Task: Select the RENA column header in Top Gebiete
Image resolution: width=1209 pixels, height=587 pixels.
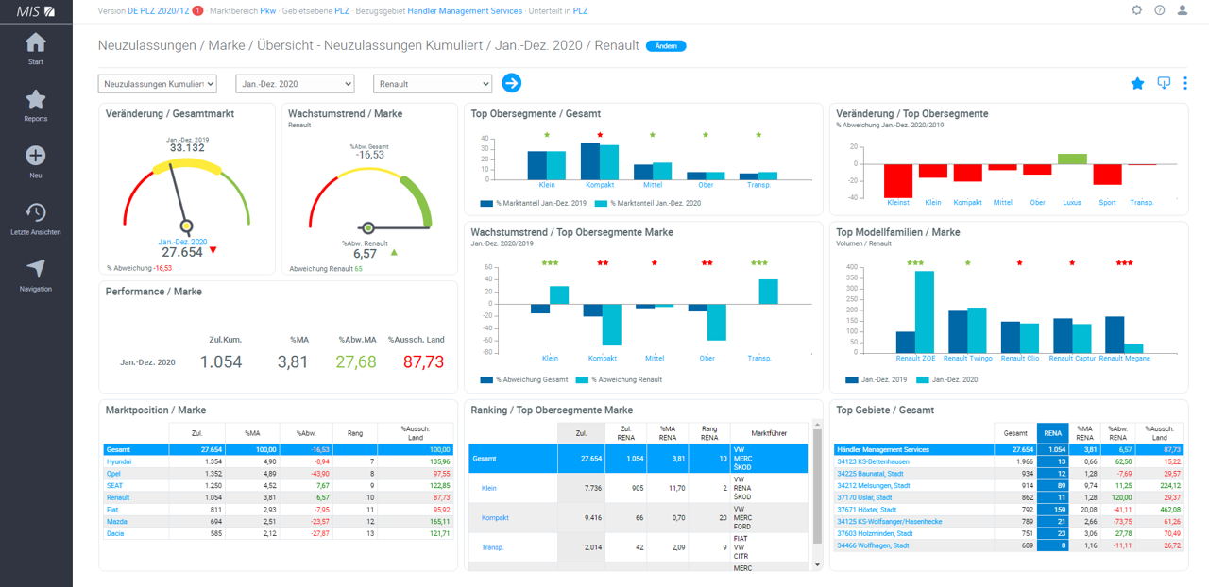Action: [1053, 431]
